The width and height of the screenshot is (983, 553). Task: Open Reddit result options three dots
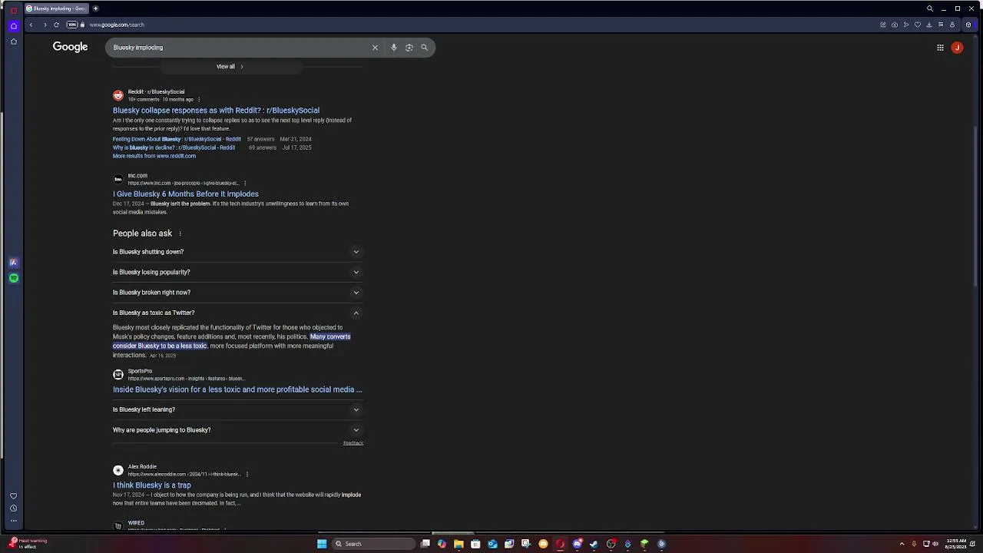point(199,99)
